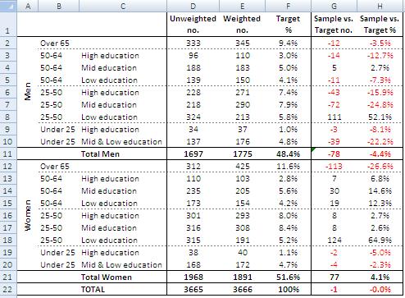The height and width of the screenshot is (298, 405).
Task: Click cell with value 48.4%
Action: [x=288, y=154]
